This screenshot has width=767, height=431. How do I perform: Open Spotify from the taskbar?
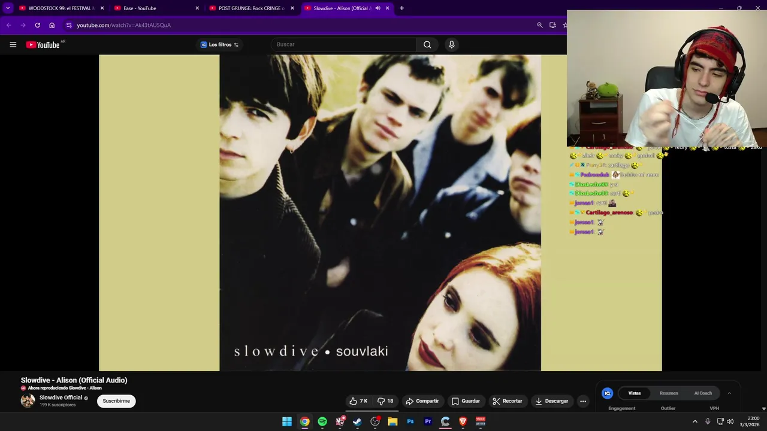[322, 421]
